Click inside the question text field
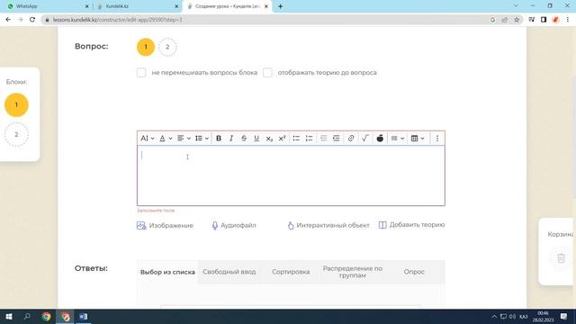 (x=291, y=175)
